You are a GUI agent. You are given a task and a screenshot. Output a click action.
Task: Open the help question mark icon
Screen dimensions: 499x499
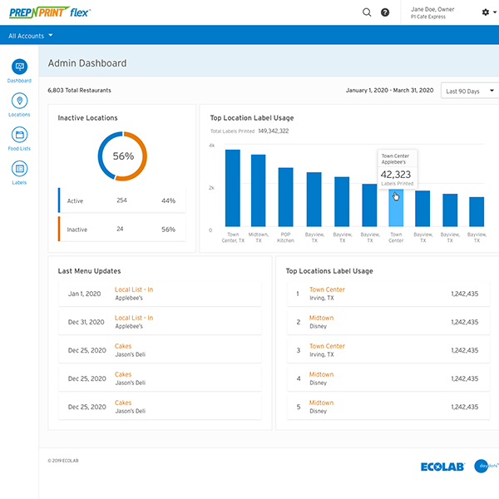385,12
